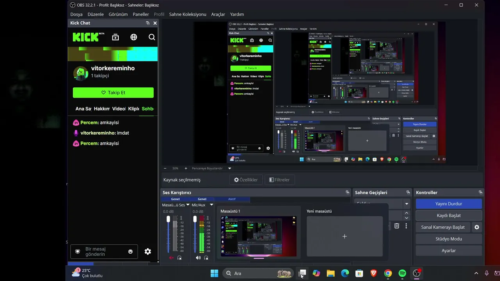
Task: Open the Kick browse videos icon
Action: (115, 37)
